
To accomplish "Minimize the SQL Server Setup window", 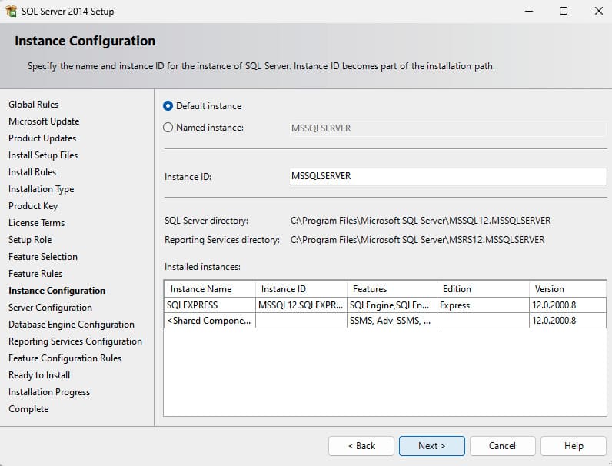I will pos(528,12).
